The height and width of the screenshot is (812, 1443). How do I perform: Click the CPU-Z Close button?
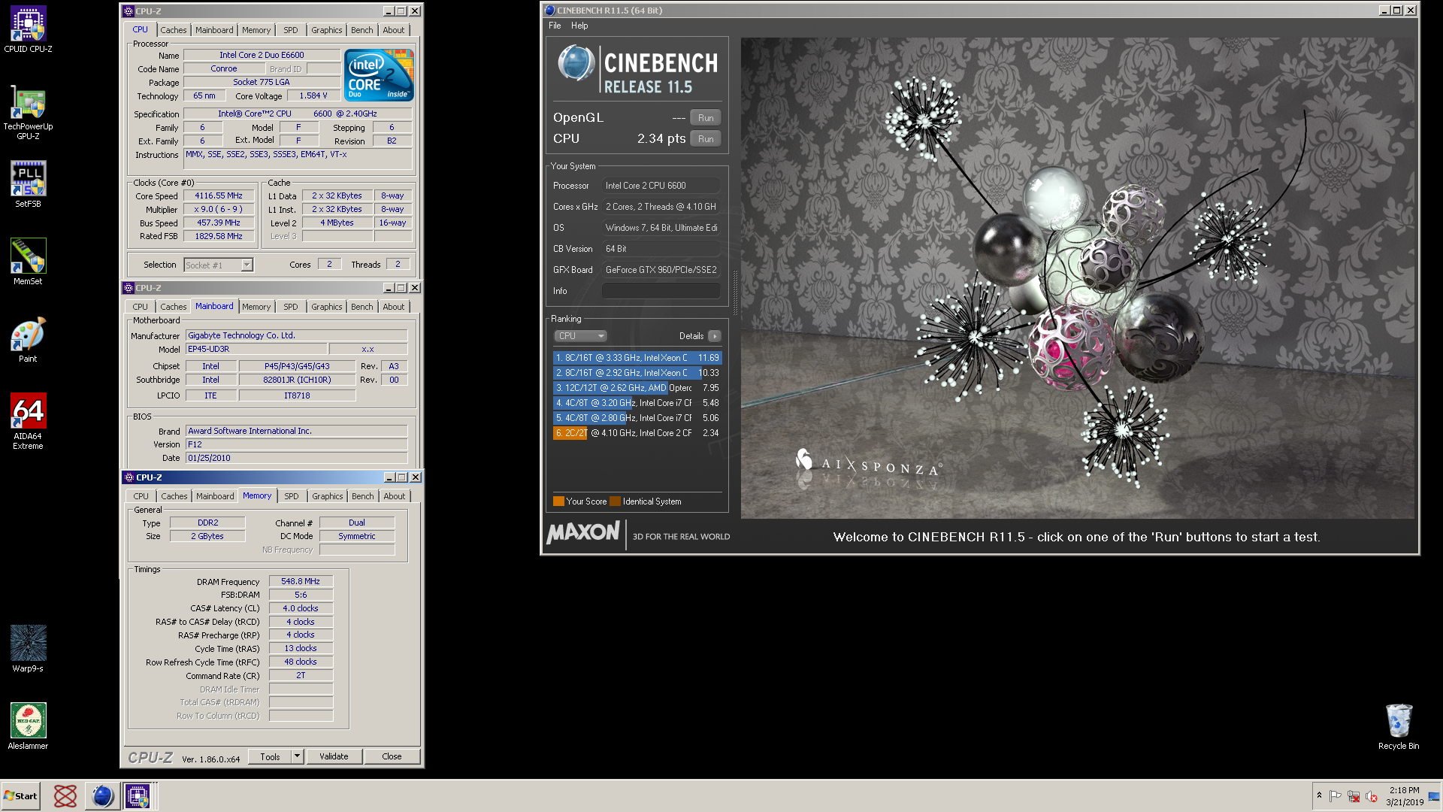coord(392,757)
